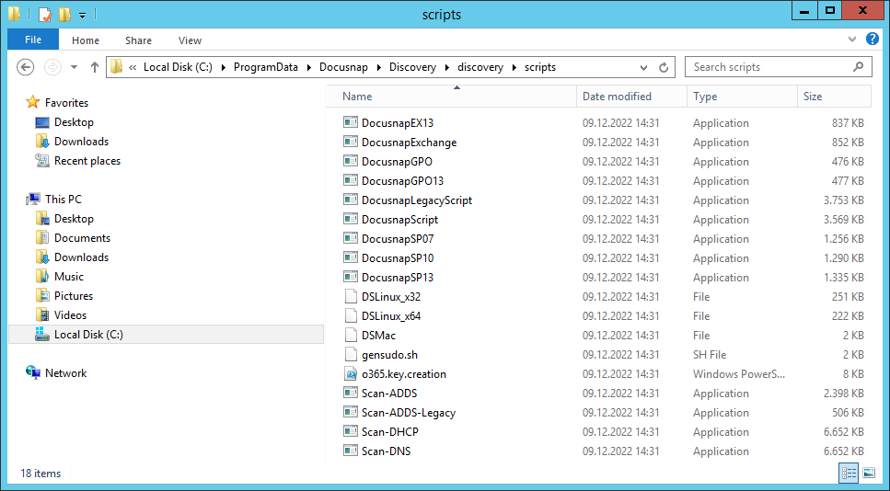Click the scripts breadcrumb segment

coord(539,67)
